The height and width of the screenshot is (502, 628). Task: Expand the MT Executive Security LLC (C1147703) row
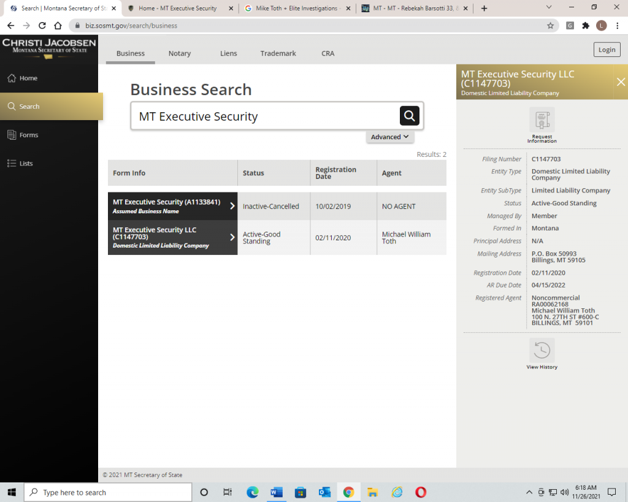tap(232, 237)
